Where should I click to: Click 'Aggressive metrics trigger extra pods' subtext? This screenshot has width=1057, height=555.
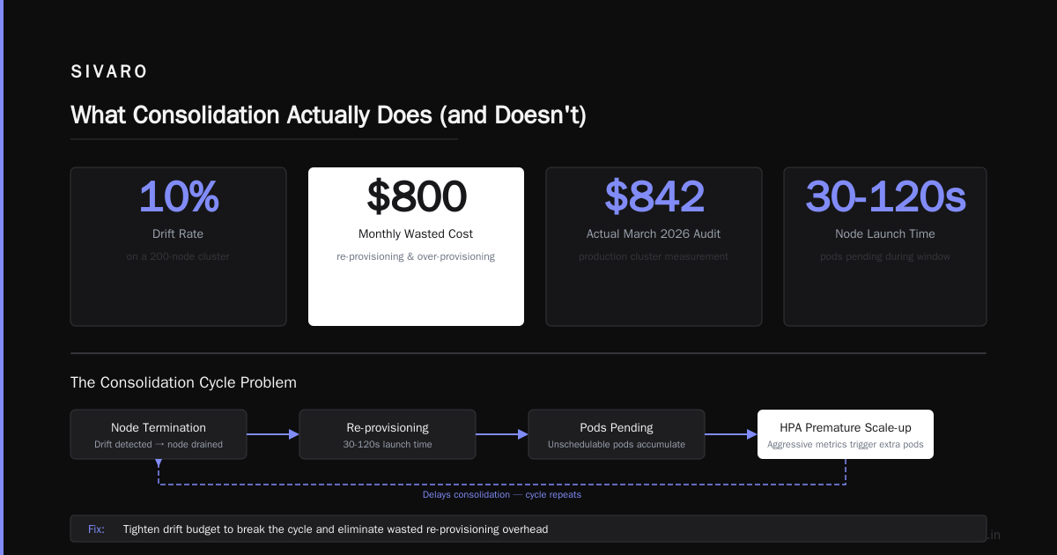[x=846, y=444]
